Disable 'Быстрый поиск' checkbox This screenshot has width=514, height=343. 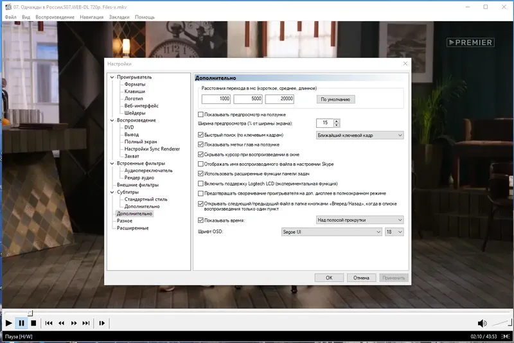[x=200, y=135]
